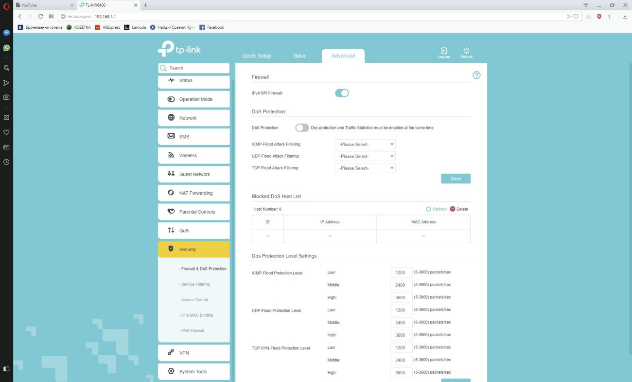Click the ICMP-Flood Low packets/sec field
Screen dimensions: 632x382
(401, 273)
